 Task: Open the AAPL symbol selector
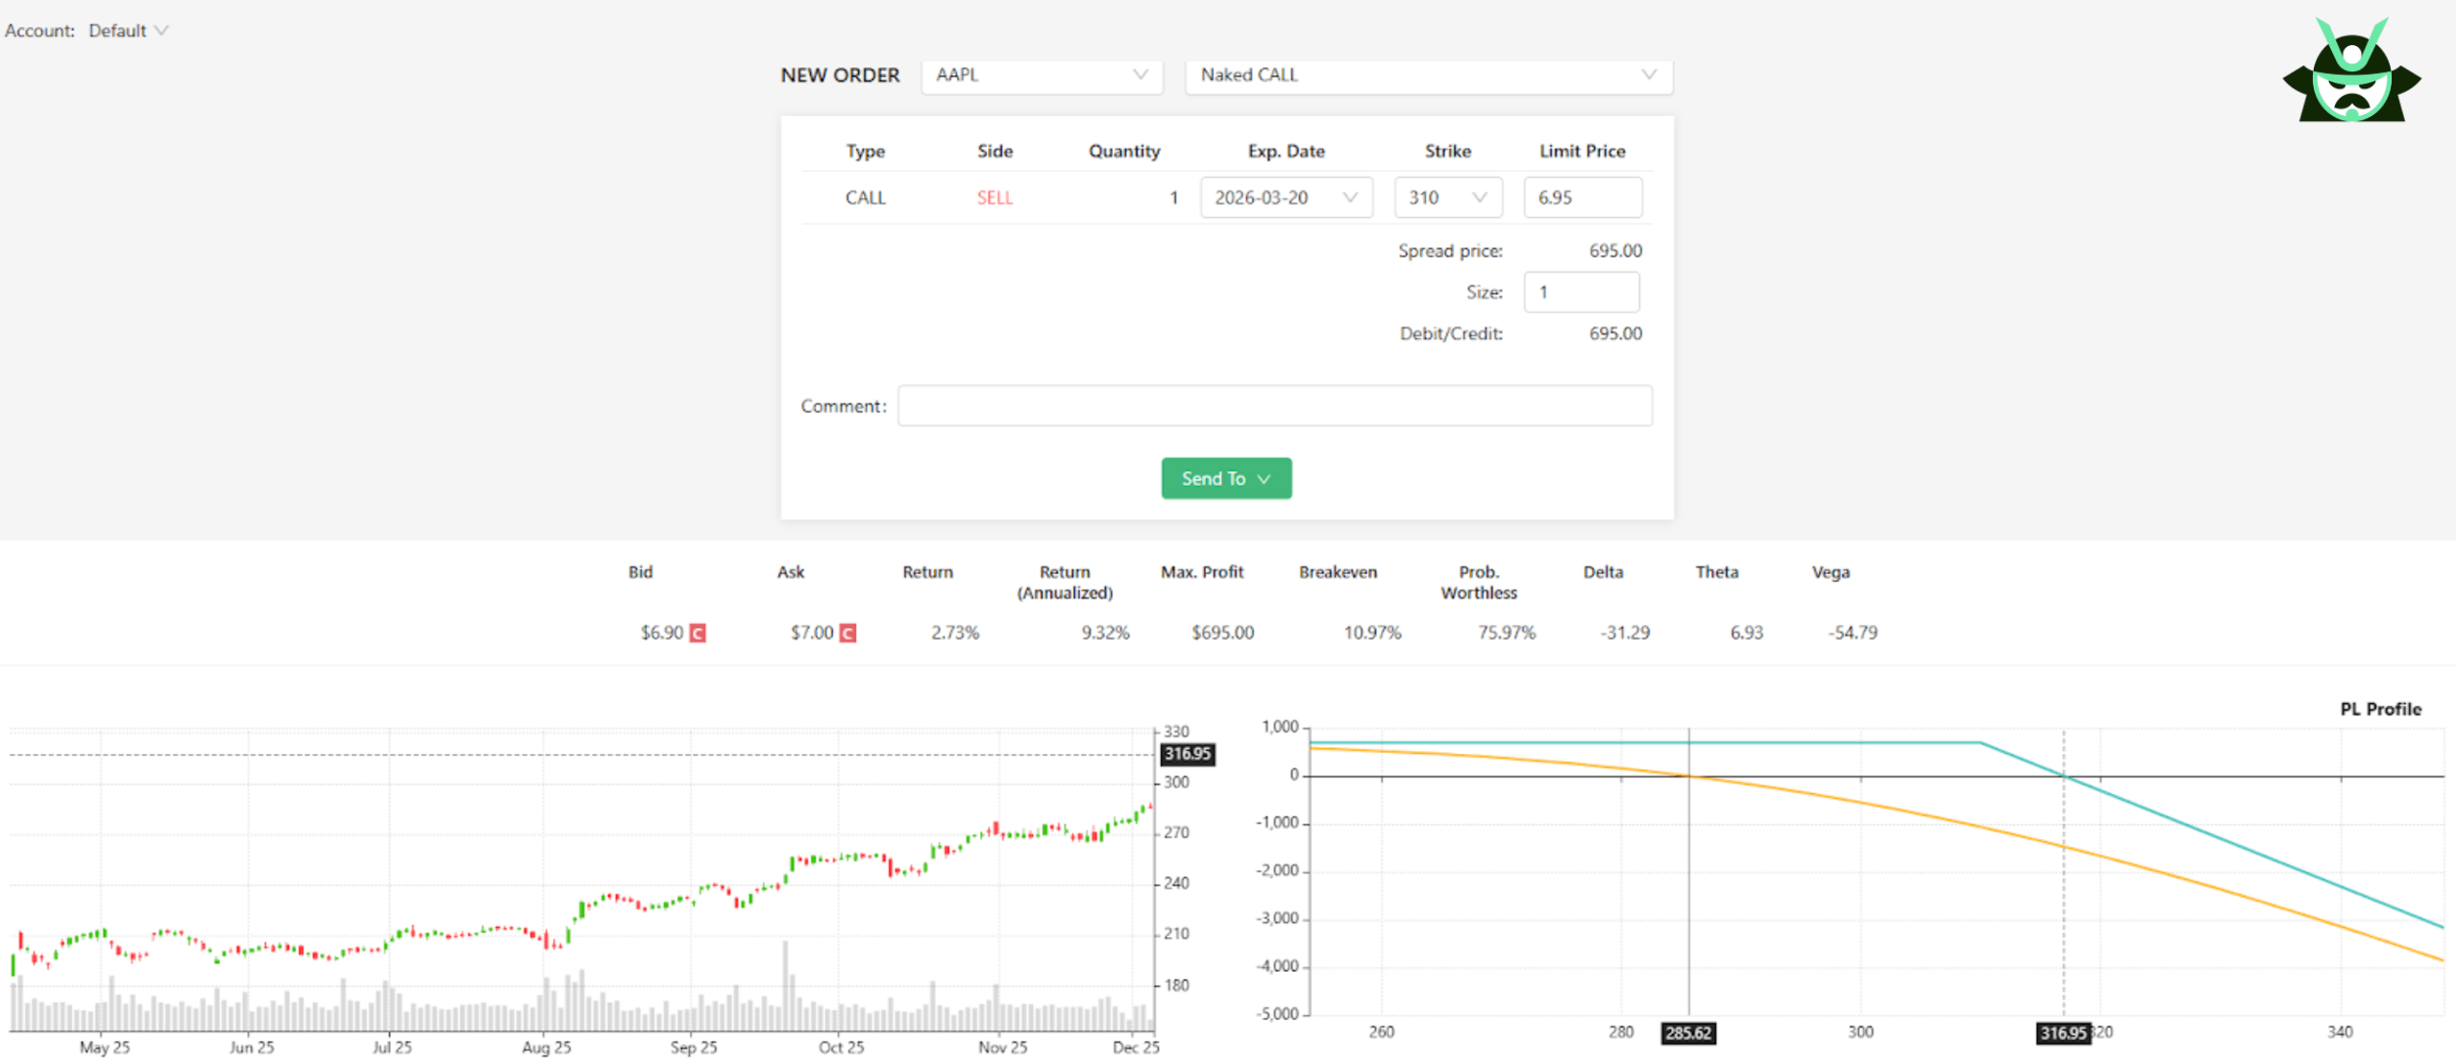click(x=1043, y=75)
